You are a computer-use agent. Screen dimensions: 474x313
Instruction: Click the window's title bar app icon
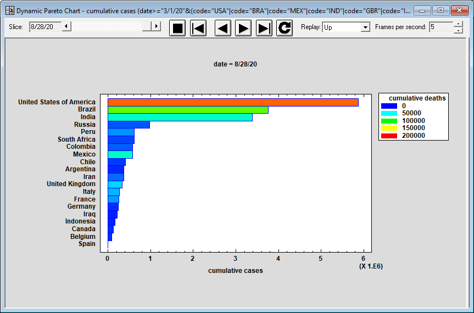point(9,10)
